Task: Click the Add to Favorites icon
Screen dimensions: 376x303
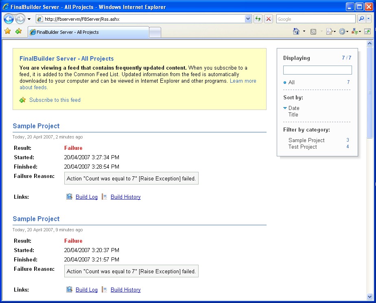Action: tap(18, 31)
